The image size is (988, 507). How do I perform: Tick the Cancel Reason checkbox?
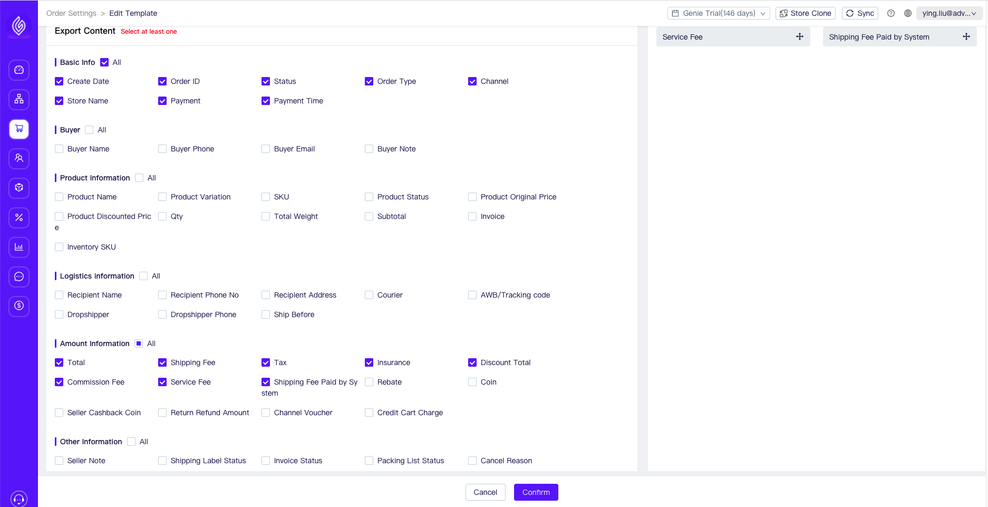472,461
